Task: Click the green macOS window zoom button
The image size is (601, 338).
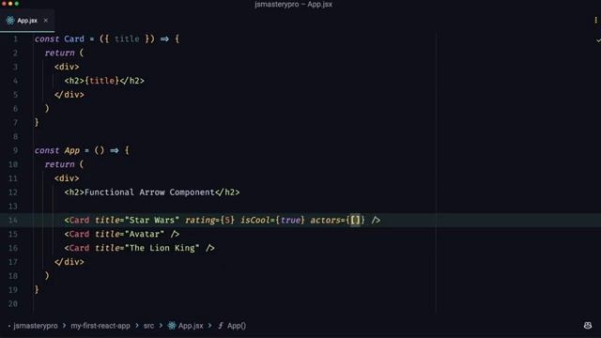Action: (17, 4)
